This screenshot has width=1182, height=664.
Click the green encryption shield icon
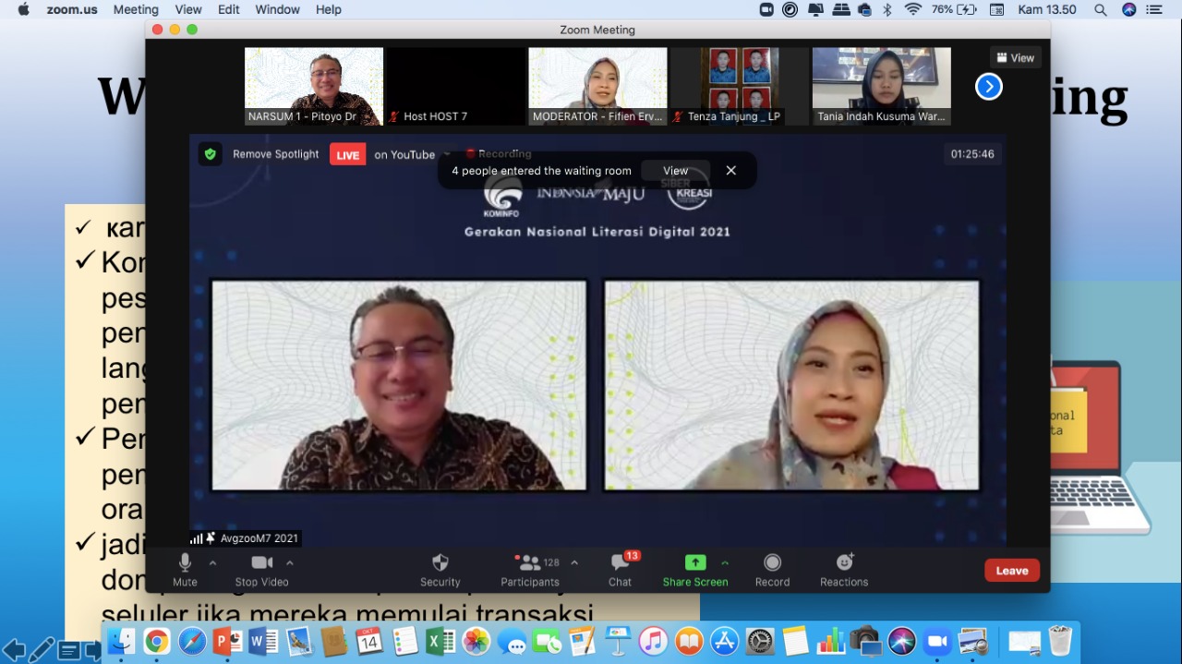coord(211,154)
